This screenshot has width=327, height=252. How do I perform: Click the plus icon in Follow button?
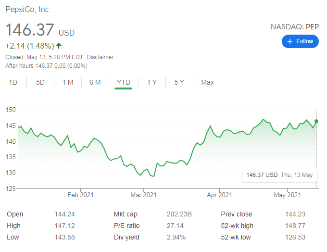click(290, 41)
